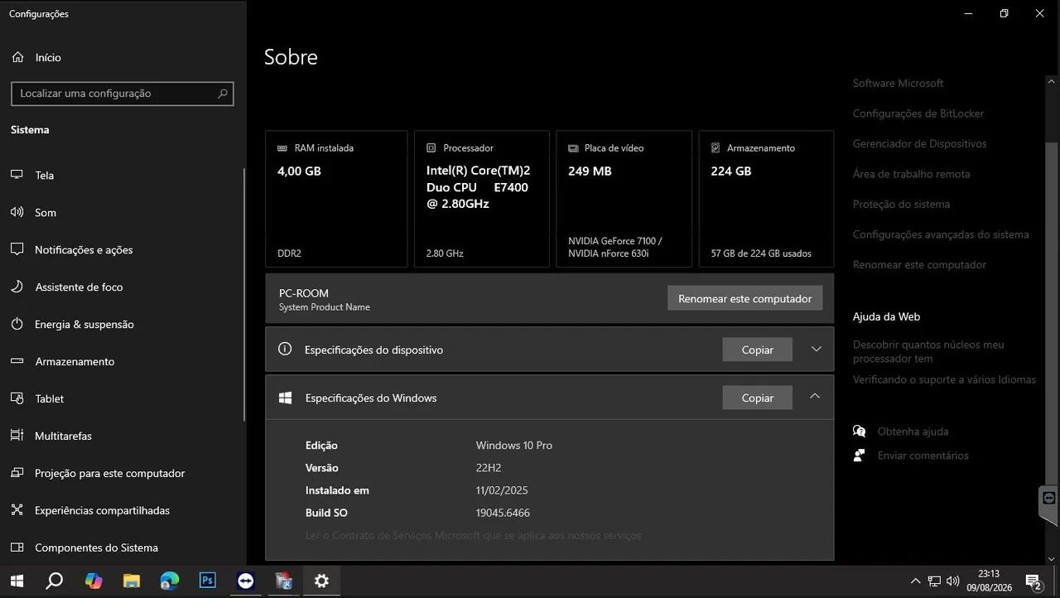
Task: Click the Placa de vídeo card icon
Action: click(x=573, y=148)
